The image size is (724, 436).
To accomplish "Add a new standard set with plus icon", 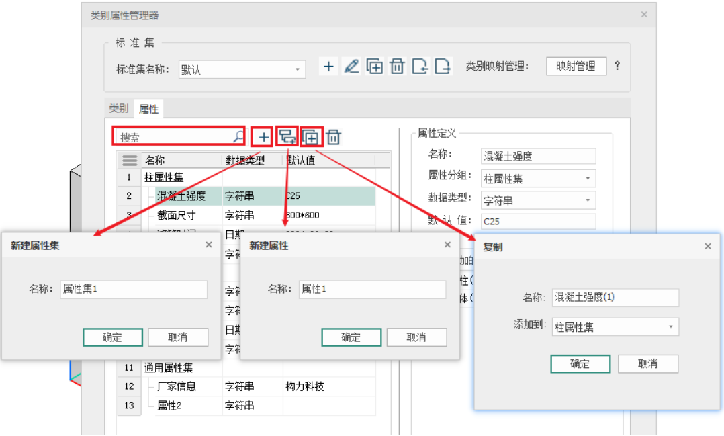I will [x=328, y=66].
